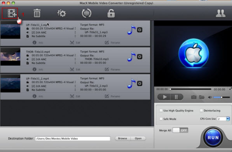This screenshot has width=232, height=152.
Task: Click the yellow minimize window button
Action: point(9,3)
